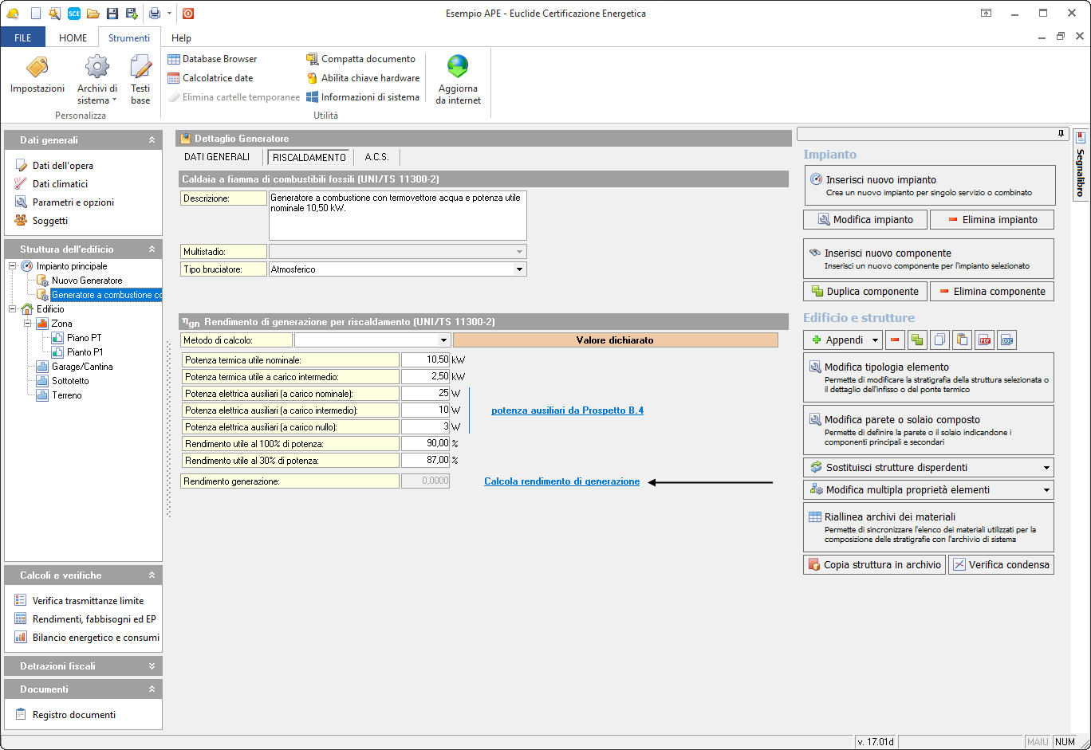Image resolution: width=1091 pixels, height=750 pixels.
Task: Select Piano PT in building tree
Action: pyautogui.click(x=84, y=338)
